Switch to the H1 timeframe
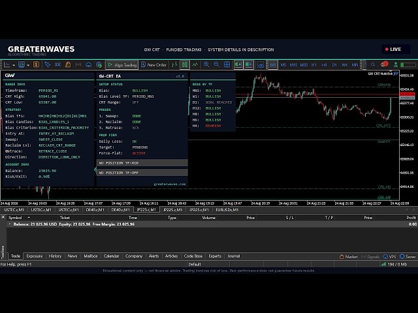 [x=314, y=65]
